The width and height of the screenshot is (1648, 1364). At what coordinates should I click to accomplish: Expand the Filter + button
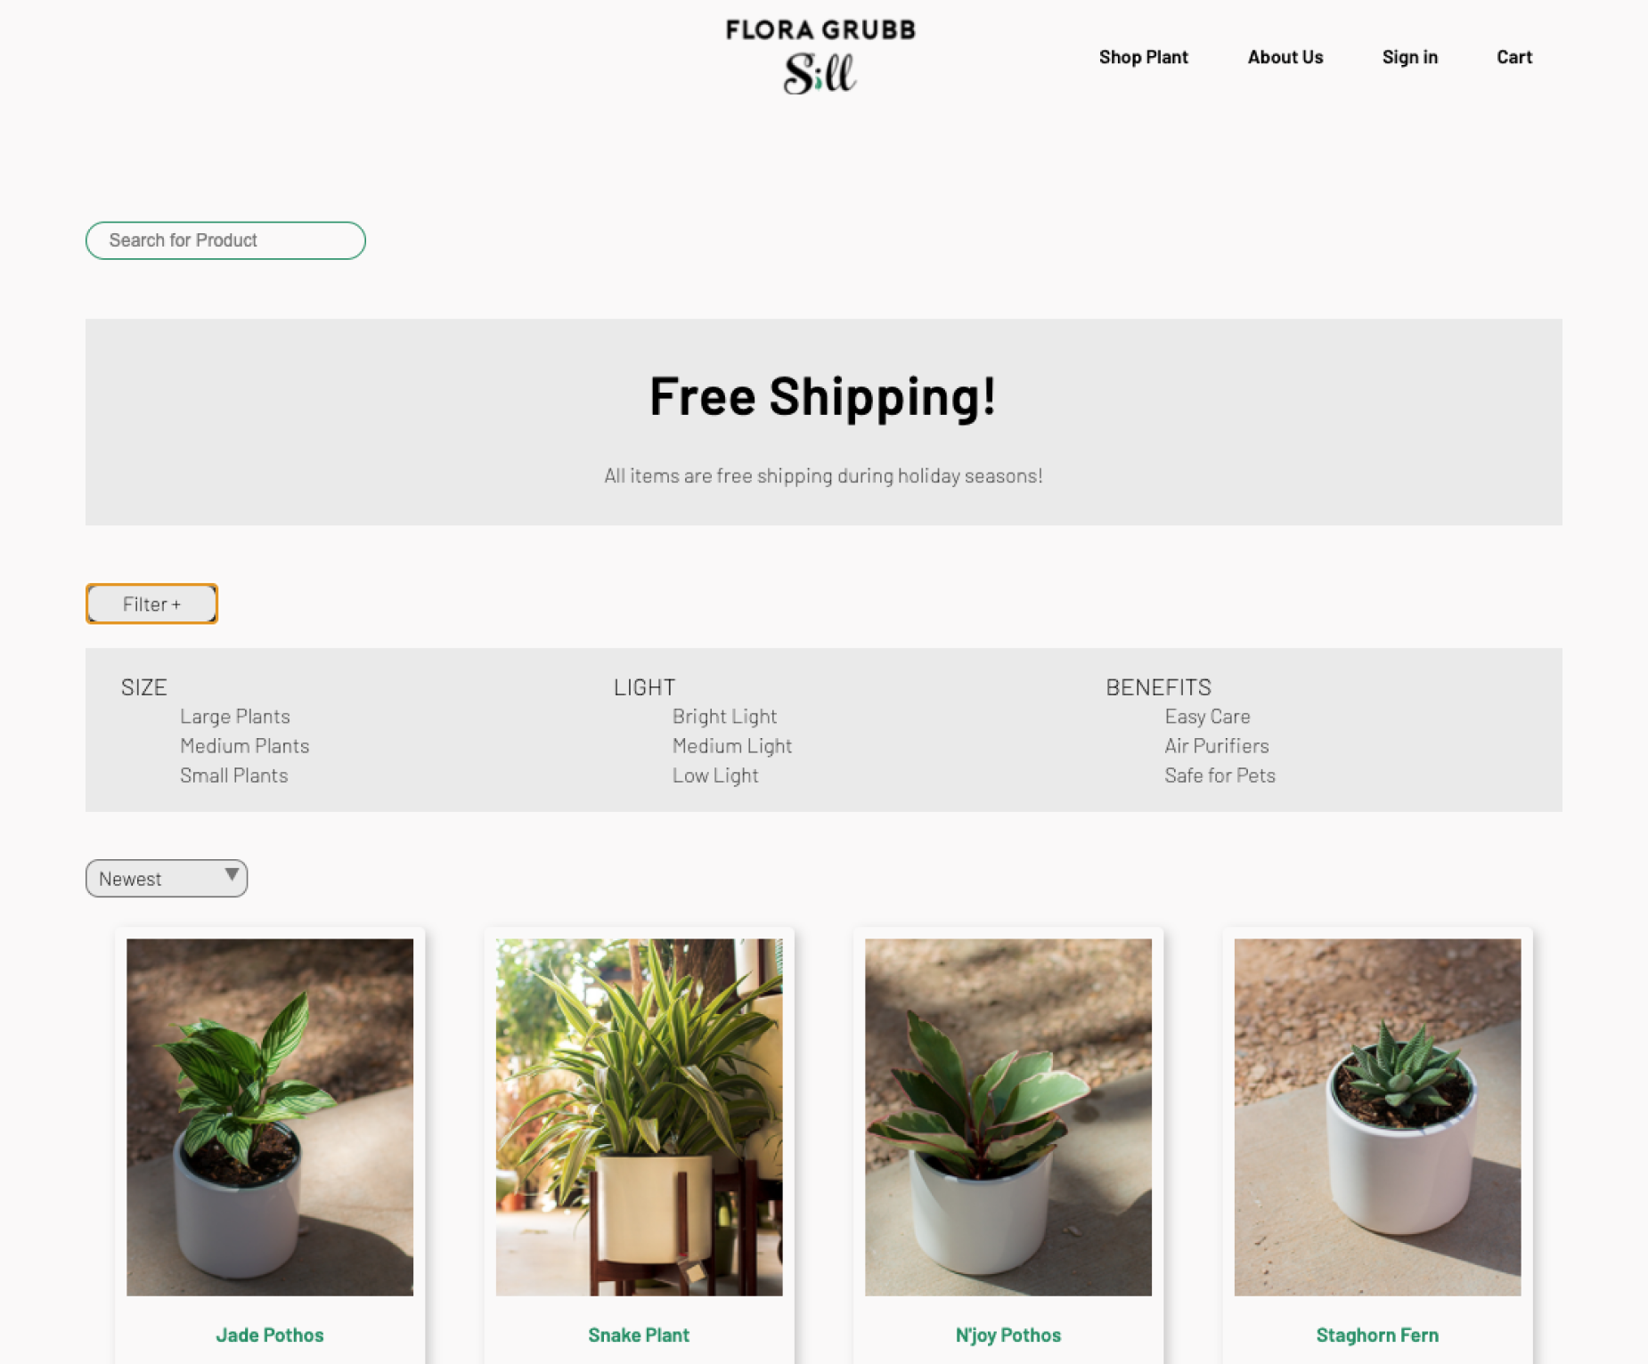[x=151, y=604]
